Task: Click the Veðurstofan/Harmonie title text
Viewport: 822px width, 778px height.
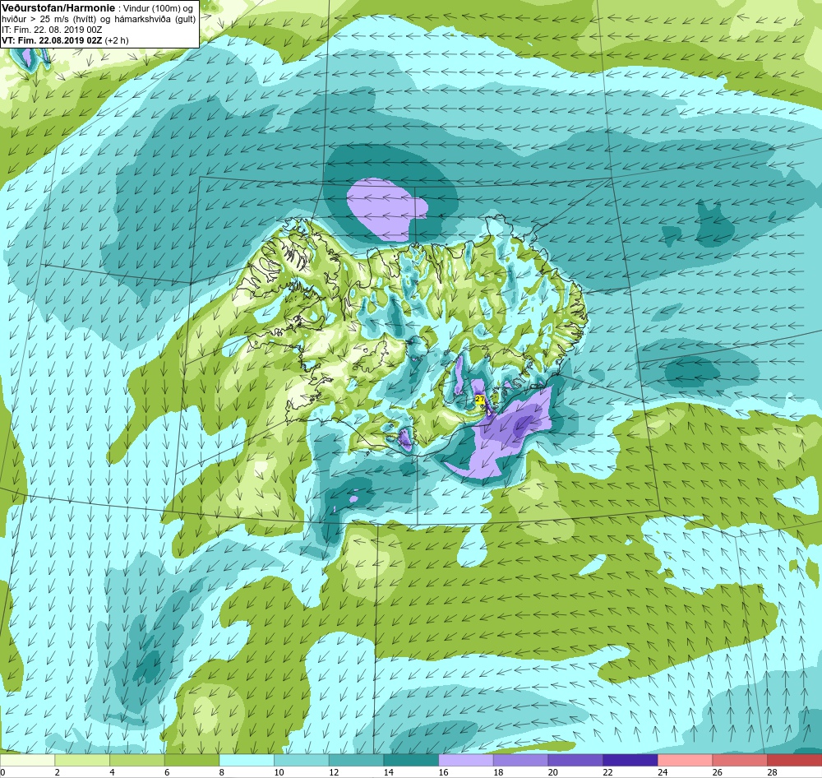Action: 58,8
